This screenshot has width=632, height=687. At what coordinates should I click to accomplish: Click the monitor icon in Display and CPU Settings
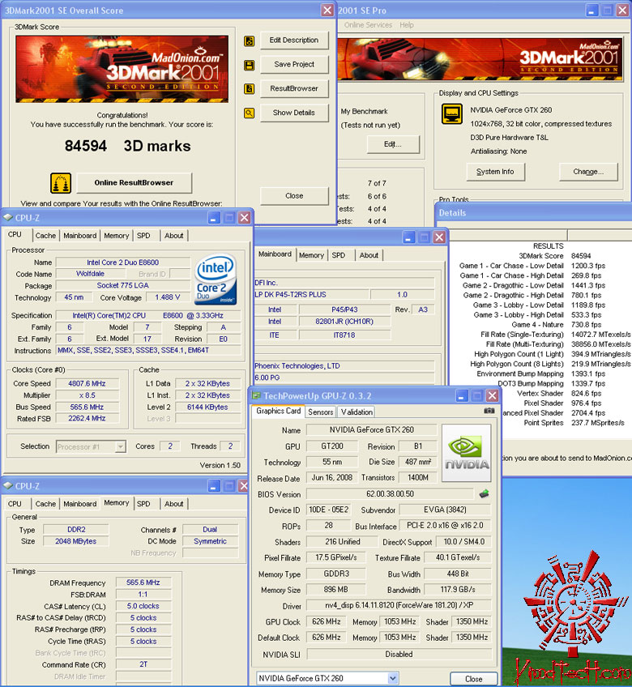point(452,114)
